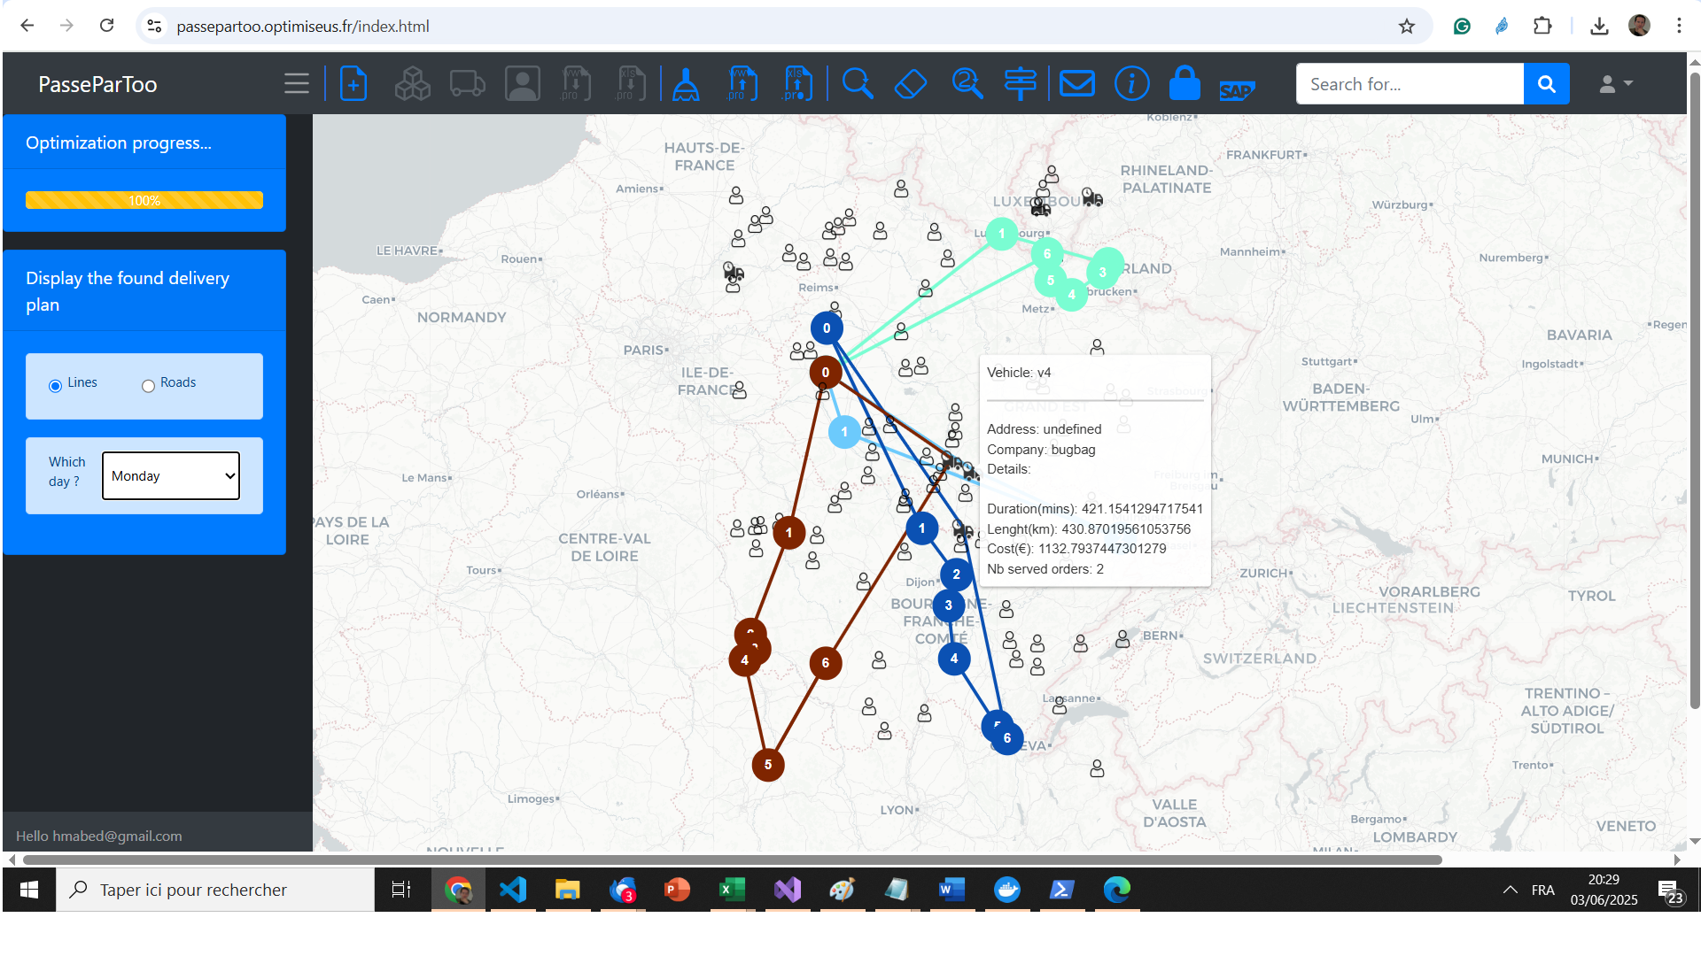Open Word from taskbar
1701x956 pixels.
coord(951,890)
